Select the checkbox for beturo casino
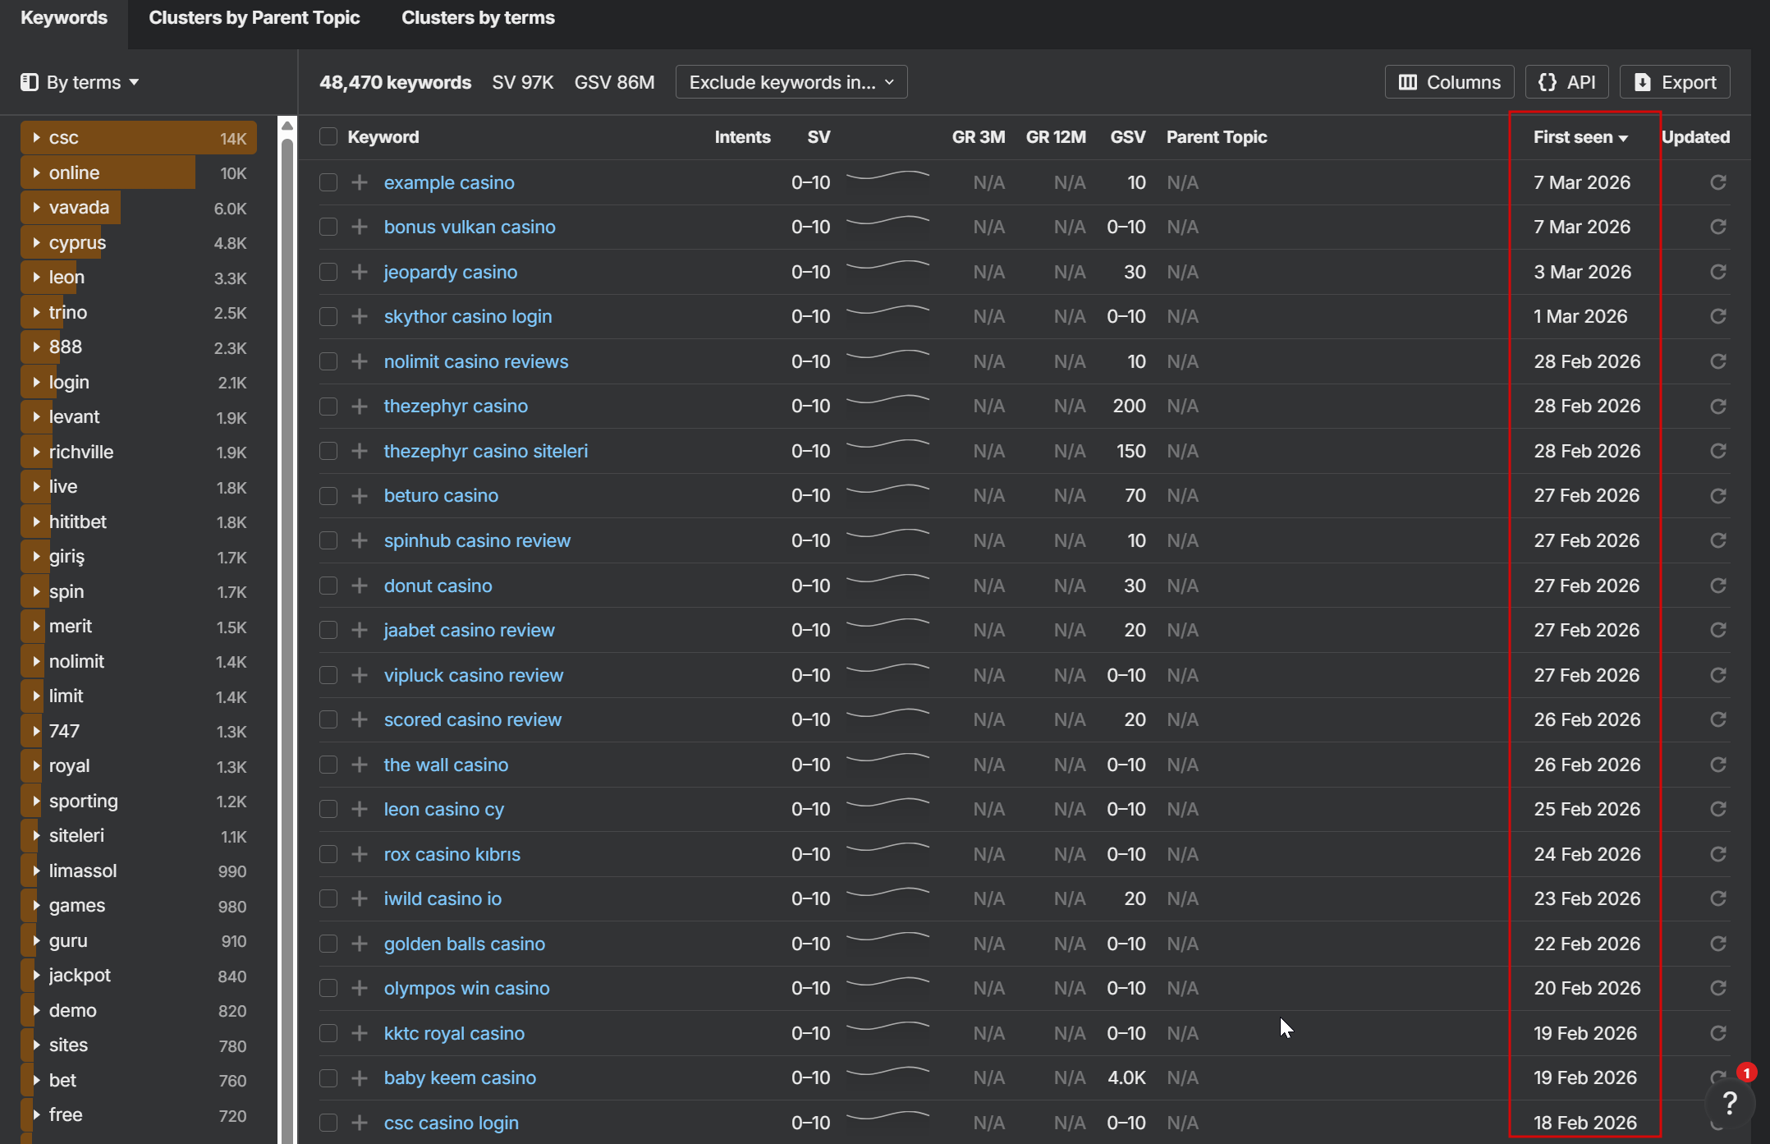The width and height of the screenshot is (1770, 1144). coord(328,496)
